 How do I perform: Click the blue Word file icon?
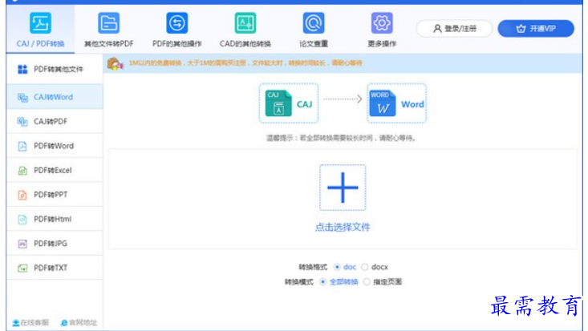tap(382, 103)
